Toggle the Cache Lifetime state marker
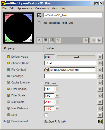Screen dimensions: 105x130 [8, 82]
